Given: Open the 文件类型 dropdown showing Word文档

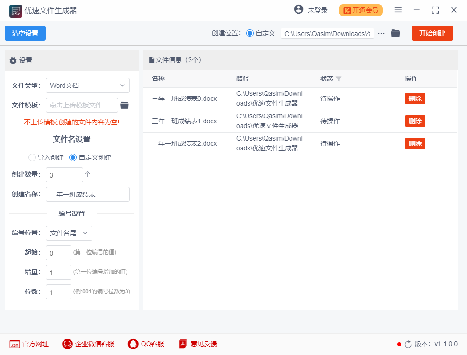Looking at the screenshot, I should tap(88, 85).
